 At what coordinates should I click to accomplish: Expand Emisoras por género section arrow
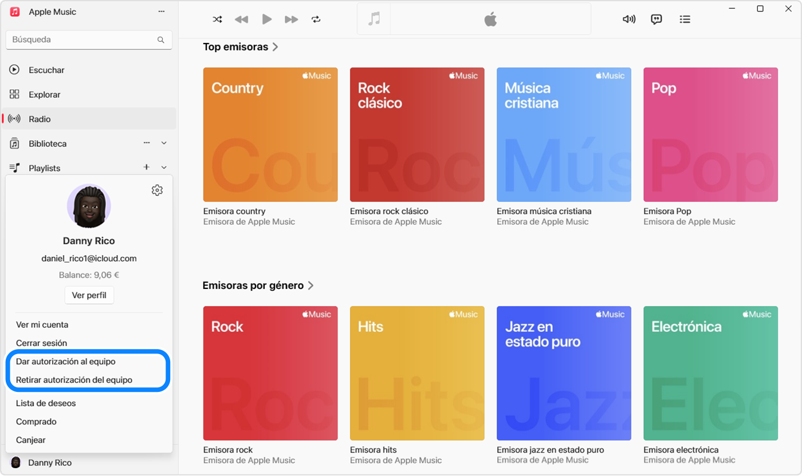click(311, 285)
